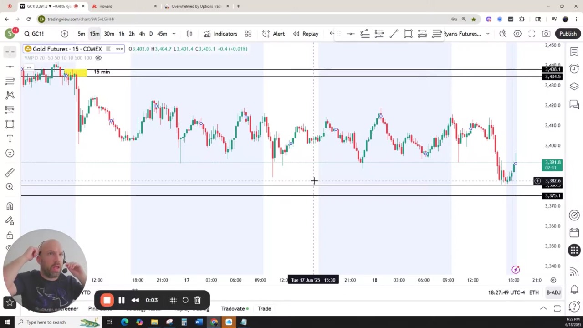
Task: Open the candlestick chart type menu
Action: pos(189,34)
